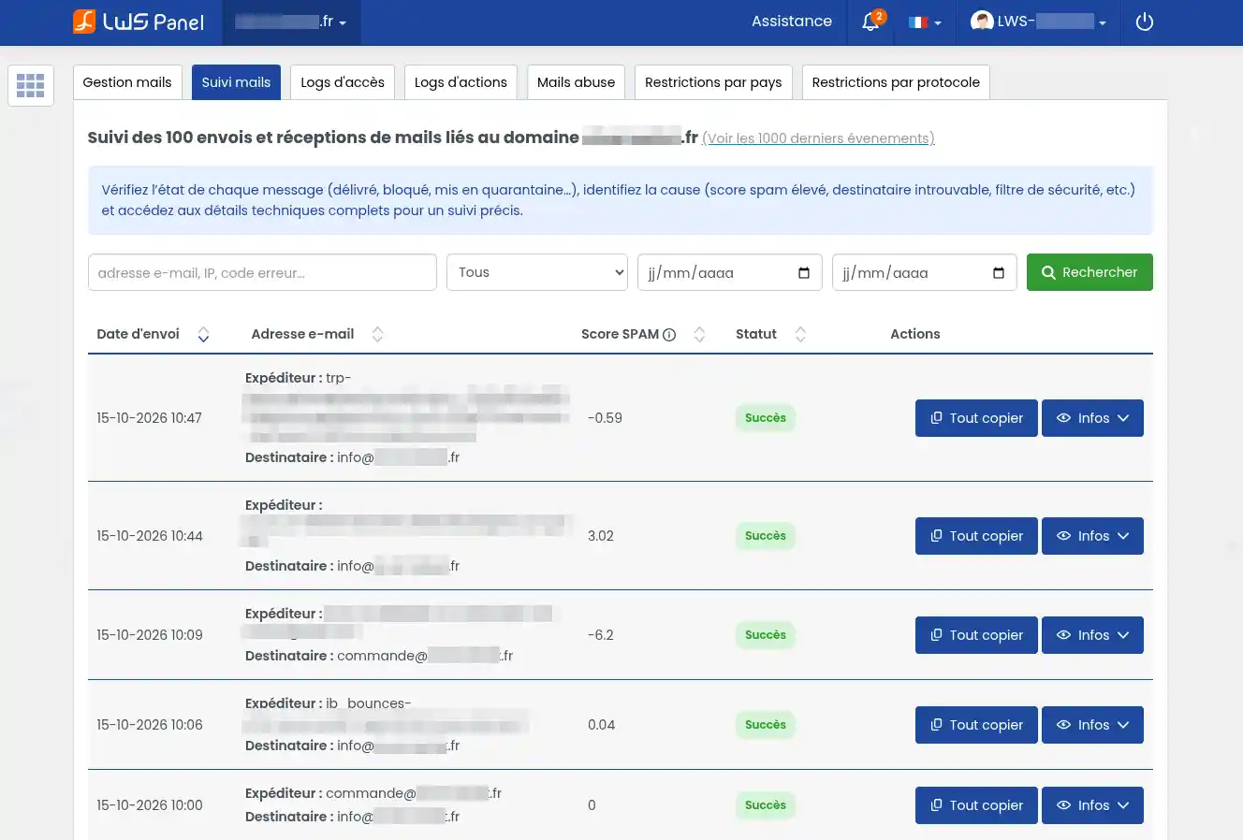Viewport: 1243px width, 840px height.
Task: Switch to the Gestion mails tab
Action: (x=127, y=82)
